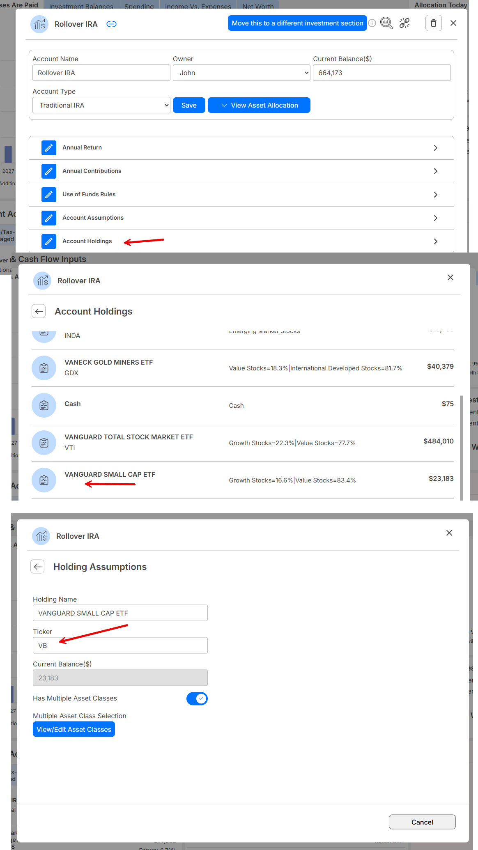
Task: Close the Account Holdings dialog
Action: click(450, 278)
